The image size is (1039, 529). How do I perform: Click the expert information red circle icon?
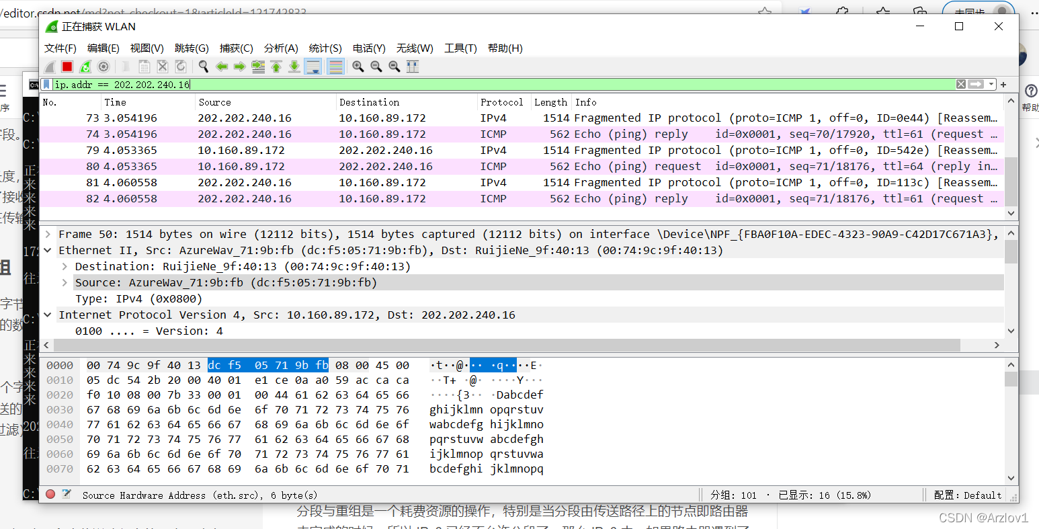(50, 494)
